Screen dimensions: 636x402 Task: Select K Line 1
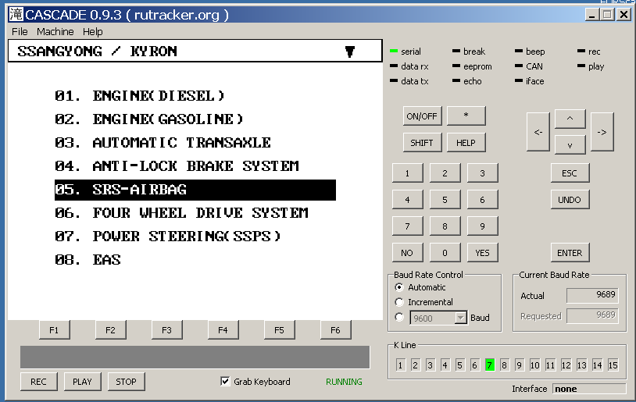tap(400, 365)
